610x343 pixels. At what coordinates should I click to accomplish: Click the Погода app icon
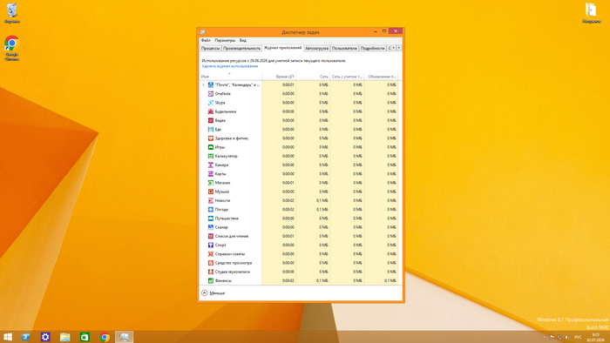(211, 210)
